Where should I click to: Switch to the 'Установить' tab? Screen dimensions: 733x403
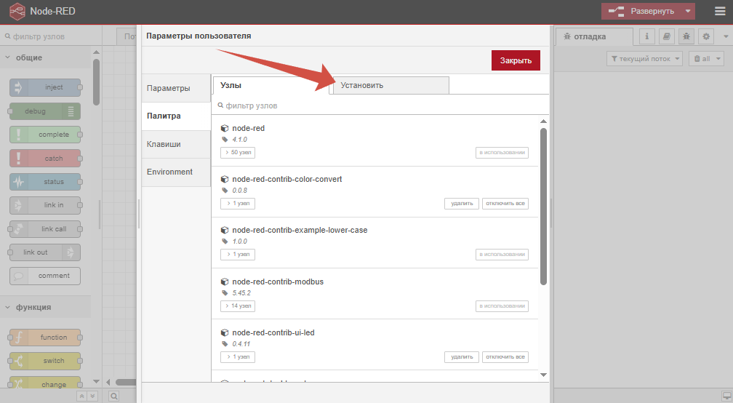pyautogui.click(x=390, y=85)
